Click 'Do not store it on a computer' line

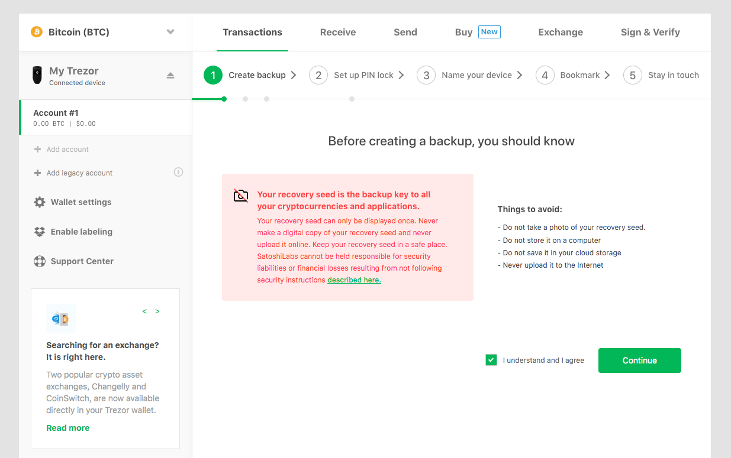point(549,241)
